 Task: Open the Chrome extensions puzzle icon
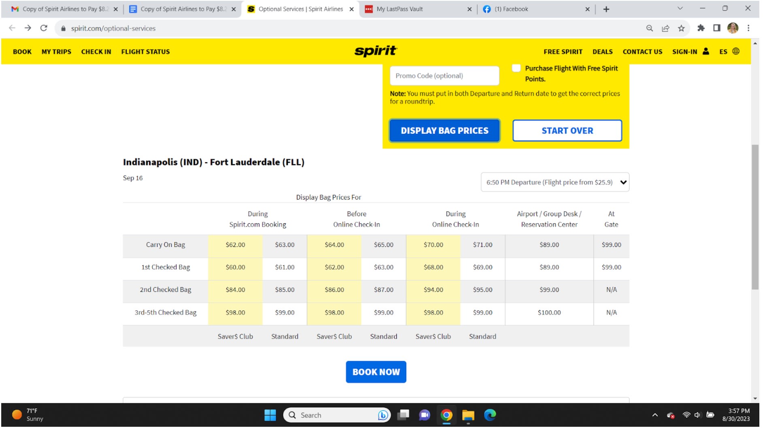coord(701,28)
